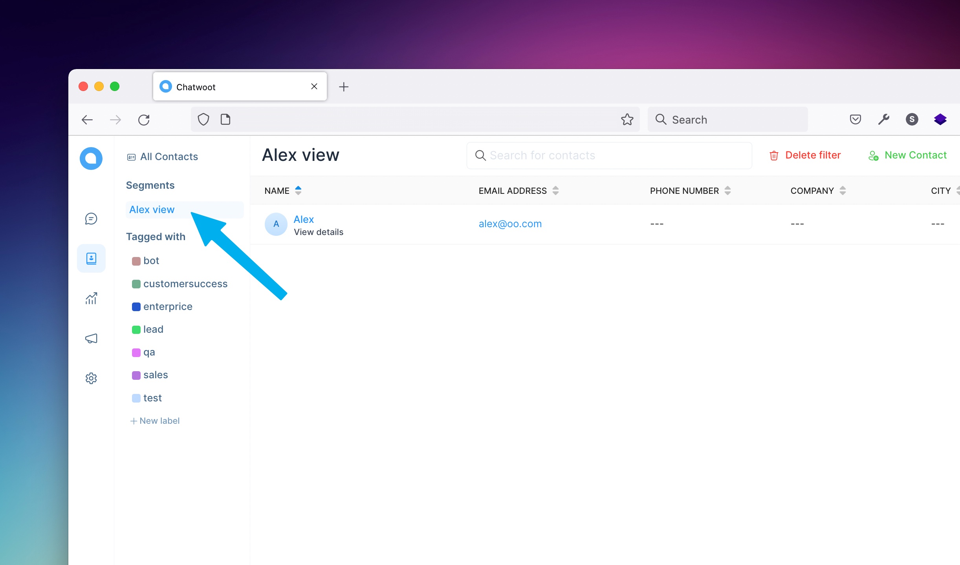The width and height of the screenshot is (960, 565).
Task: Click the Reports icon in sidebar
Action: (92, 298)
